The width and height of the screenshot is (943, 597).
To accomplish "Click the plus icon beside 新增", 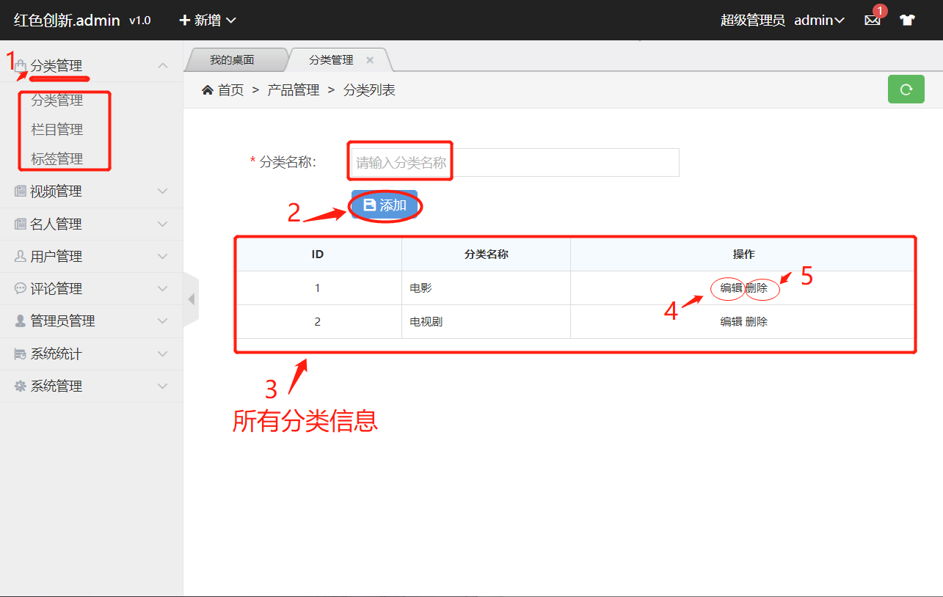I will (x=185, y=21).
